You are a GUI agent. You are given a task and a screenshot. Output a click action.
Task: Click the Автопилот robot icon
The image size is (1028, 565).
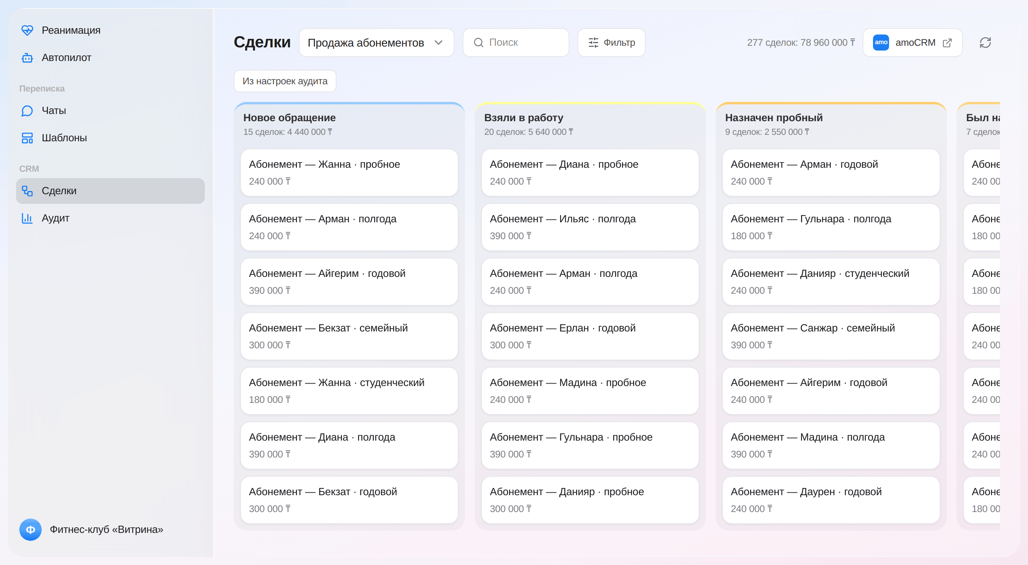(x=27, y=58)
